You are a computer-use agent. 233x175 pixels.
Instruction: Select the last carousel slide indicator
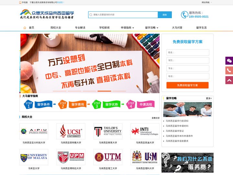tap(119, 91)
